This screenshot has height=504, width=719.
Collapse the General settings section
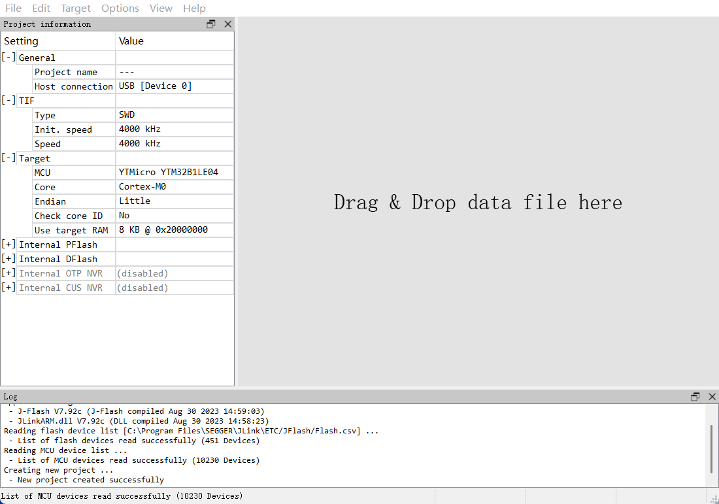point(8,57)
